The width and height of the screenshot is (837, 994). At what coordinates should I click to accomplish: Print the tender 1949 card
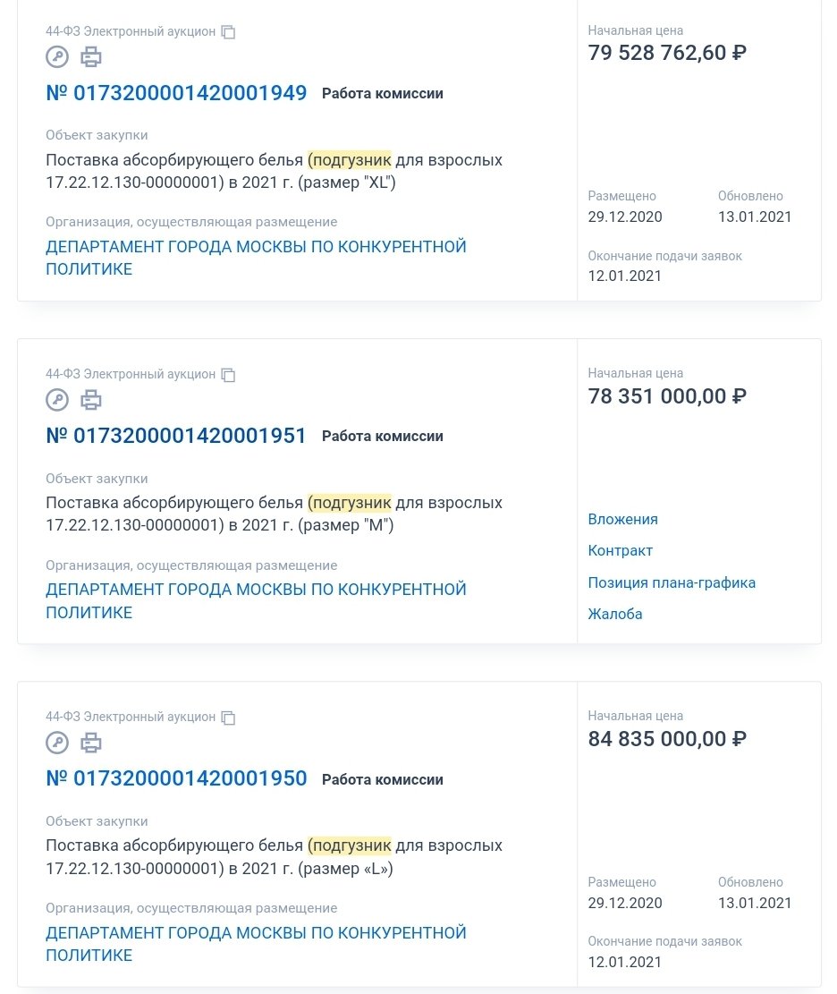[90, 57]
